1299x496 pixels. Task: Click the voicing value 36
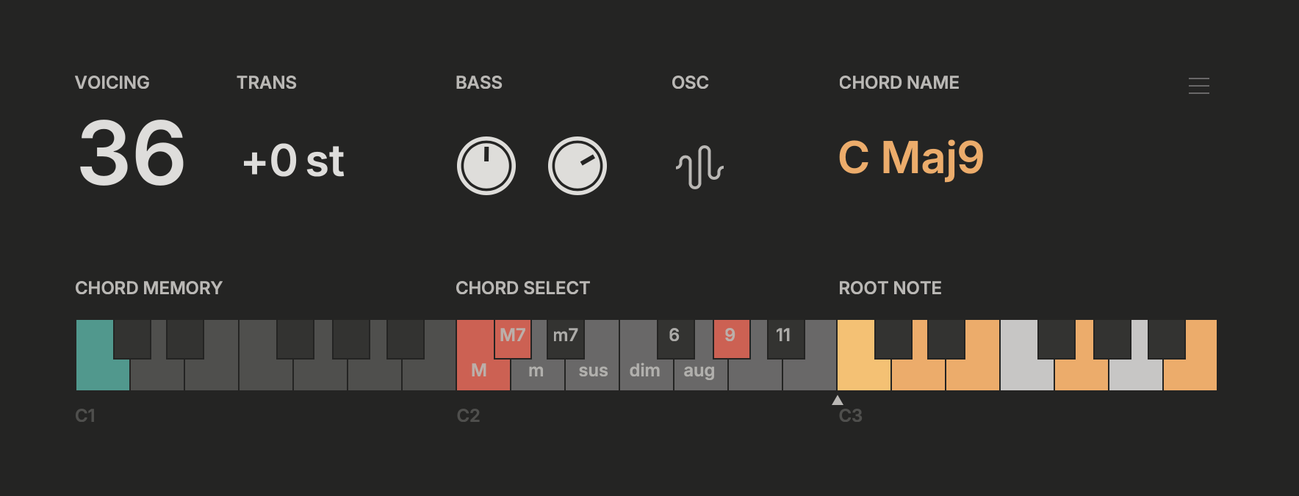pyautogui.click(x=132, y=154)
